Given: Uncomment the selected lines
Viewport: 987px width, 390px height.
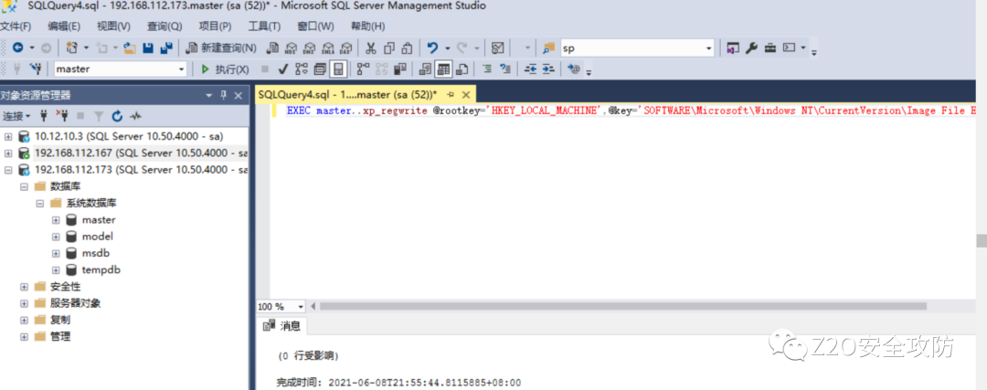Looking at the screenshot, I should [x=504, y=69].
